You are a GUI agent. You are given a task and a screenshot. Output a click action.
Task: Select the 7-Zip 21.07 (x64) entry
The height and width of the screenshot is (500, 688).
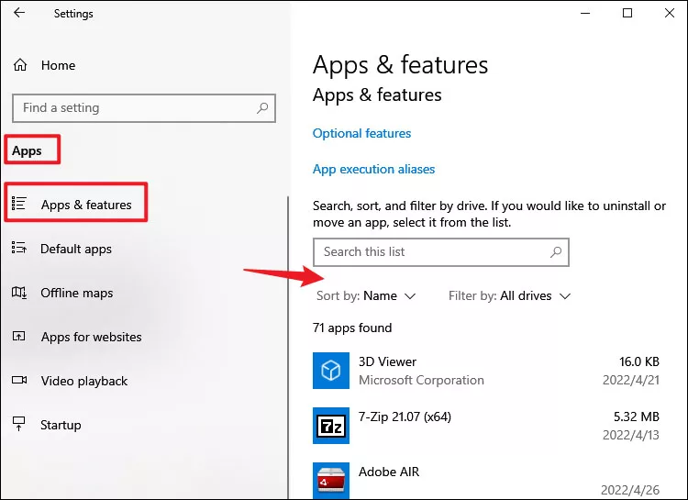405,417
